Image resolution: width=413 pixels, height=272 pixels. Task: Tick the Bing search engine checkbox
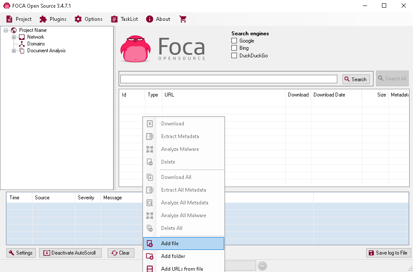pos(234,48)
